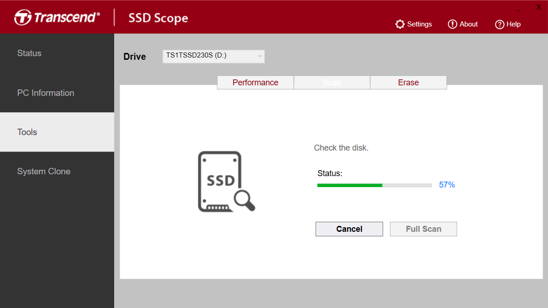This screenshot has height=308, width=548.
Task: Click the Help text label
Action: (513, 24)
